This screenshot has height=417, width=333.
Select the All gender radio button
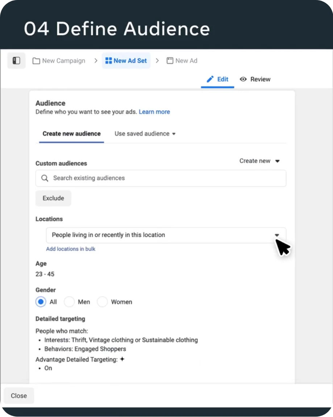41,302
